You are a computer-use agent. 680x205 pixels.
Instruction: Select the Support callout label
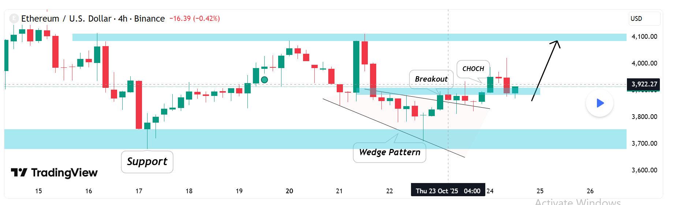pyautogui.click(x=147, y=161)
